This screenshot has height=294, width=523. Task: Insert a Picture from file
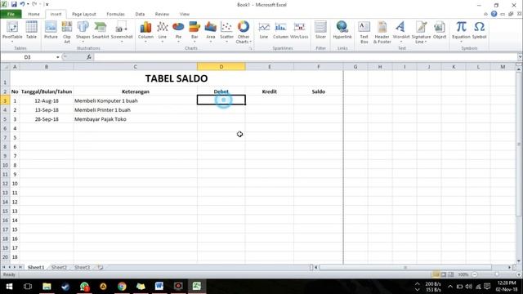coord(51,30)
